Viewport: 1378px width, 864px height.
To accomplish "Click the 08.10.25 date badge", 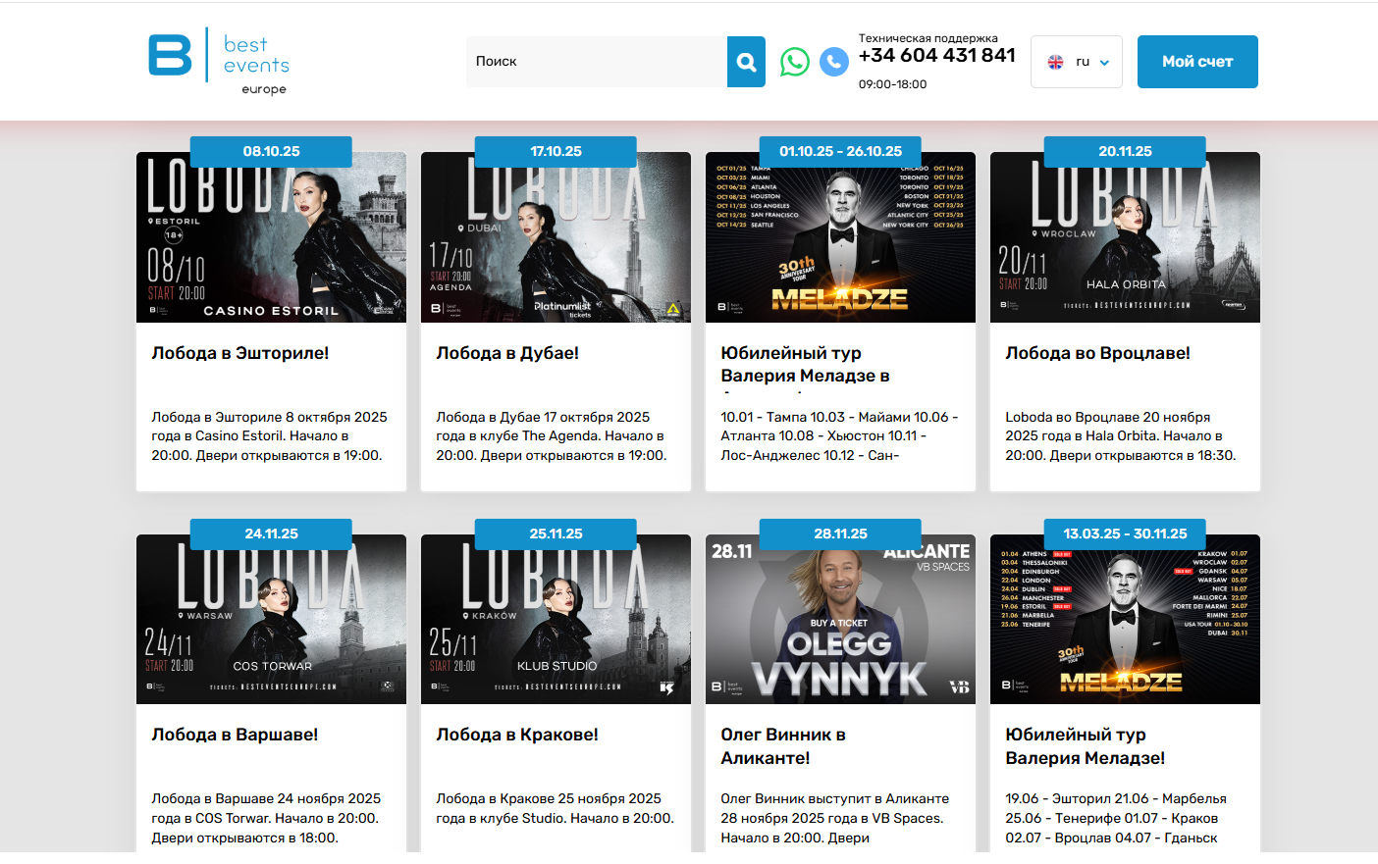I will click(271, 151).
